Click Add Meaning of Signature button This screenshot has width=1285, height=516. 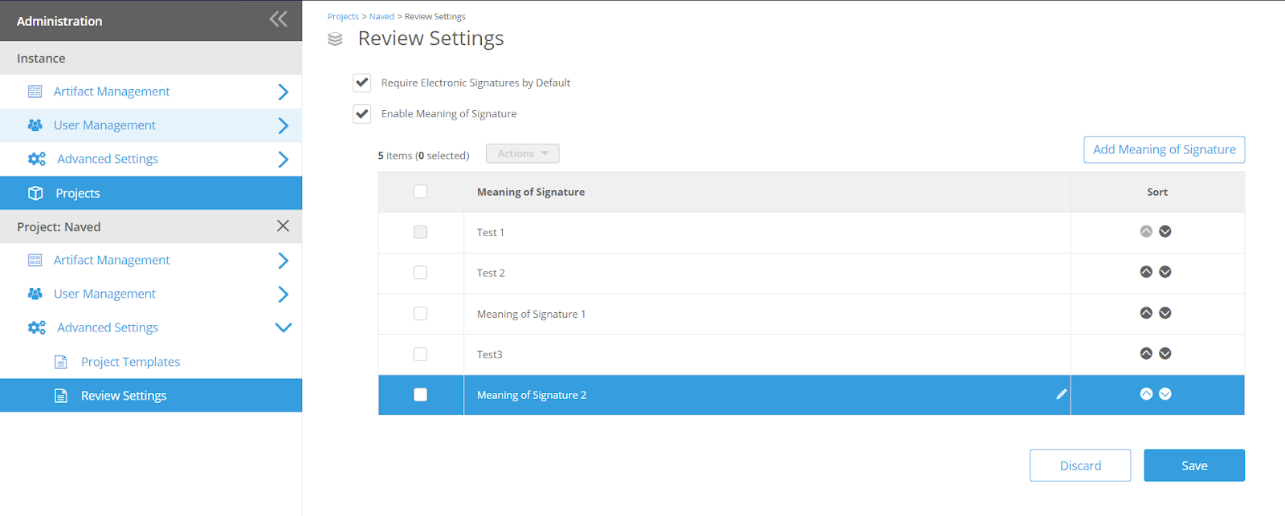pyautogui.click(x=1164, y=149)
